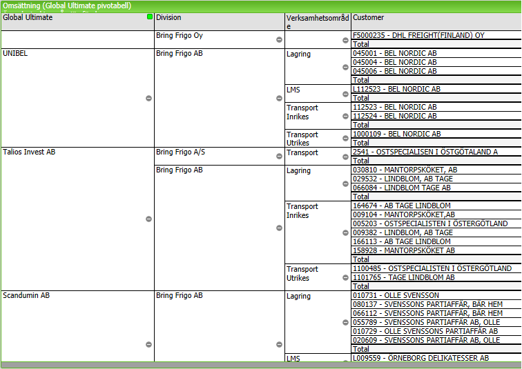Select the Division column header
The image size is (522, 369).
tap(220, 21)
